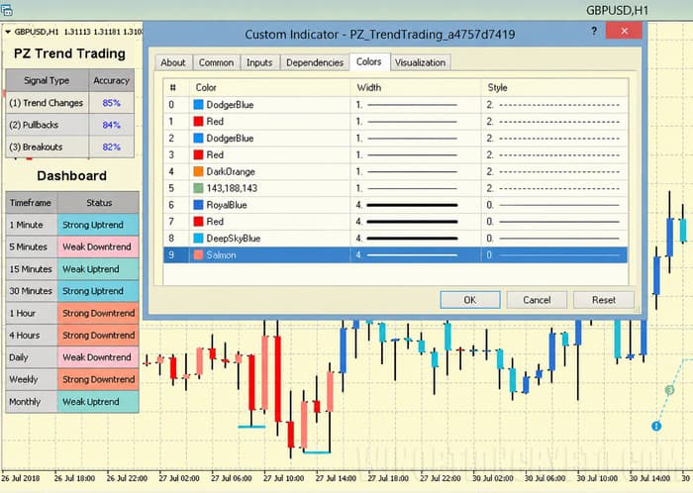Click 30 Minutes 'Strong Uptrend' status
Image resolution: width=693 pixels, height=493 pixels.
pos(98,291)
